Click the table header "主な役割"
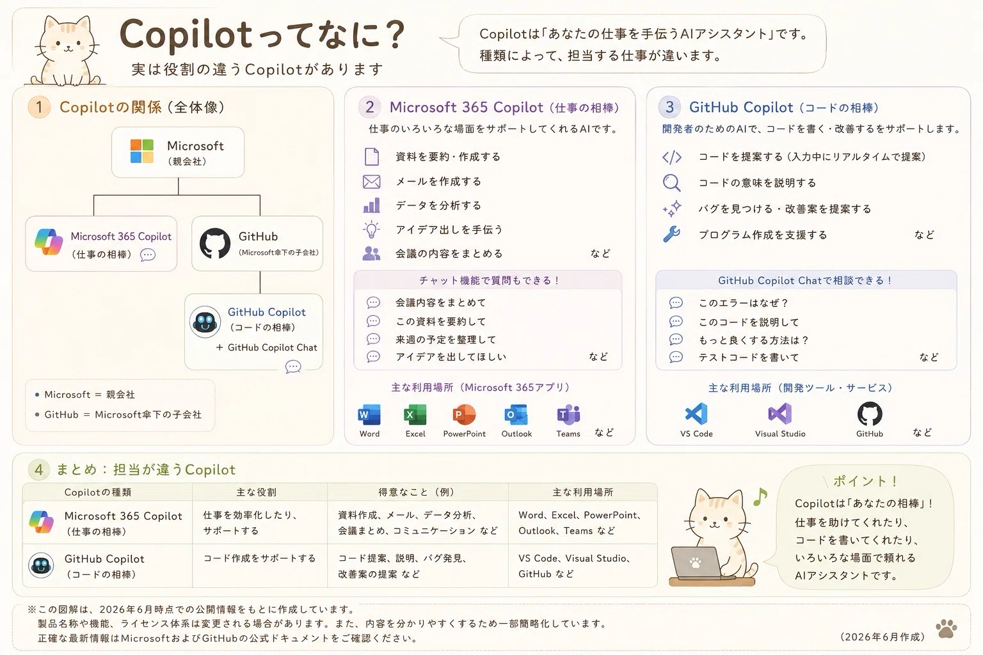 tap(257, 492)
